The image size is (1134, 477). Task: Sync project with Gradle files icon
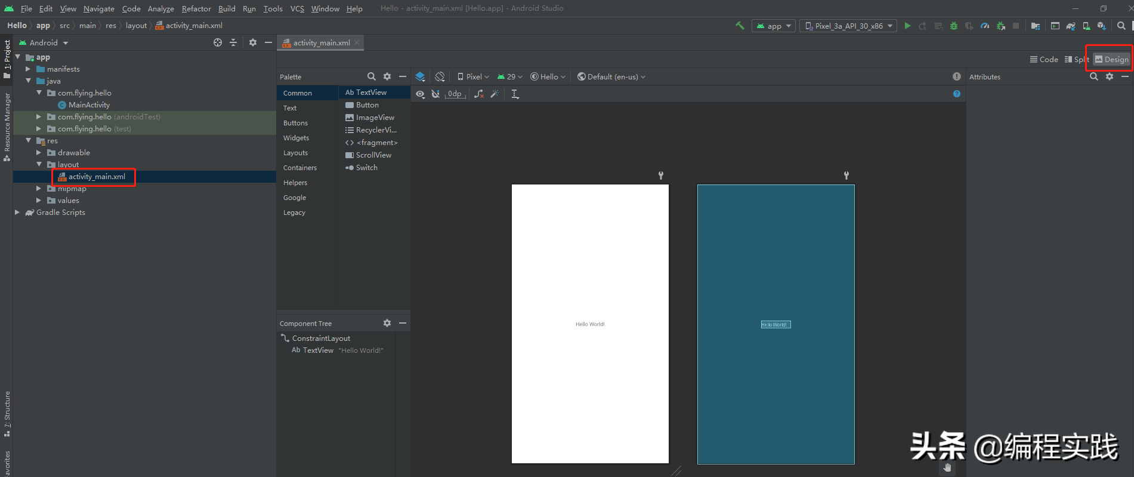pyautogui.click(x=1071, y=26)
